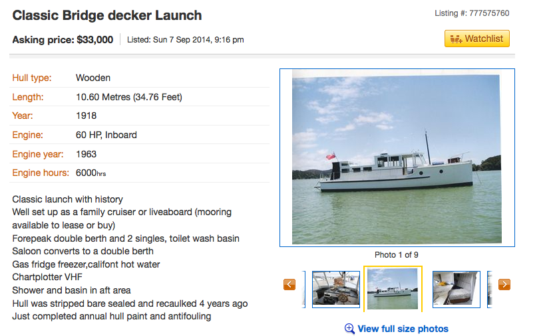Click the partially visible thumbnail at the strip's left edge
This screenshot has width=559, height=336.
tap(304, 289)
